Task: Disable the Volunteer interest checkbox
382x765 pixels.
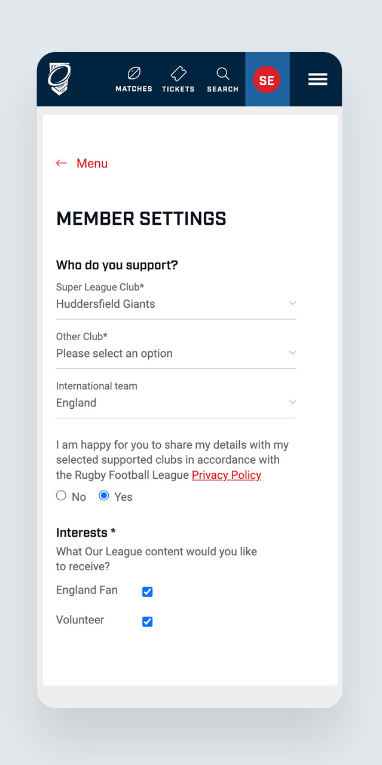Action: click(147, 622)
